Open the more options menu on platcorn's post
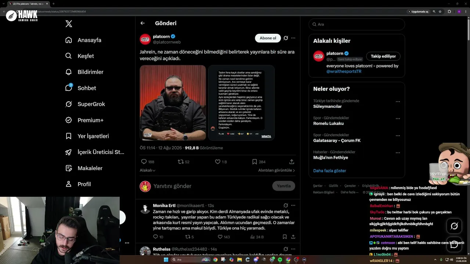Viewport: 470px width, 264px height. (x=293, y=38)
